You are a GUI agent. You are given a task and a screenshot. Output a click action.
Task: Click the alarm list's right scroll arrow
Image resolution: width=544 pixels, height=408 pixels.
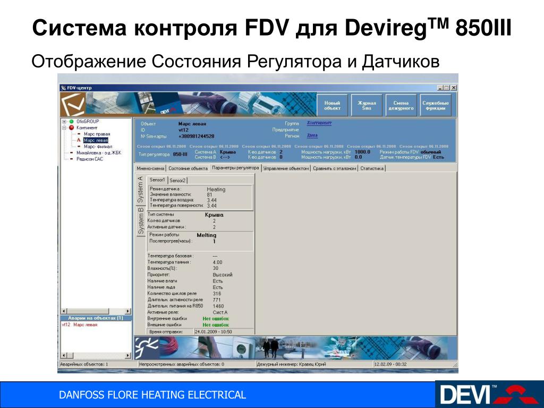128,355
